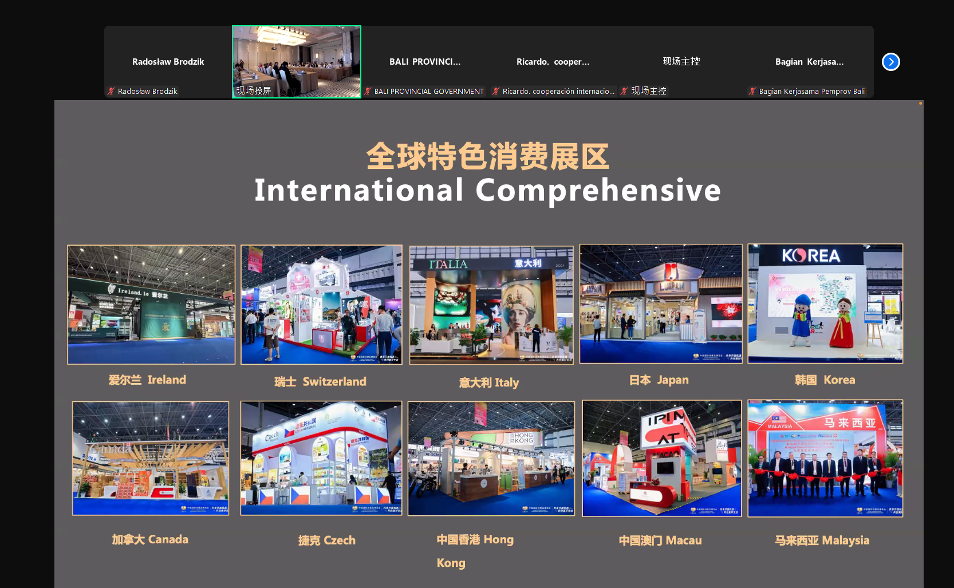
Task: Select the Bagian Kerjasa... participant tile
Action: click(x=810, y=62)
